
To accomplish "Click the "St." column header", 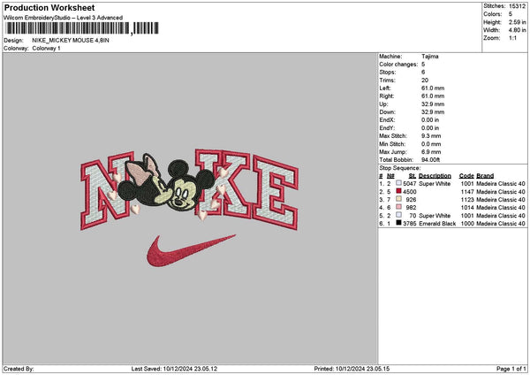I will pos(413,176).
